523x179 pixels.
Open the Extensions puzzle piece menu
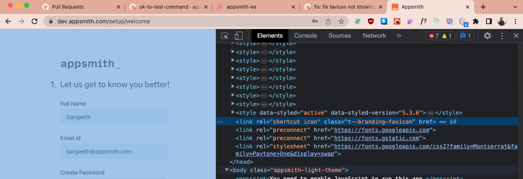point(476,21)
